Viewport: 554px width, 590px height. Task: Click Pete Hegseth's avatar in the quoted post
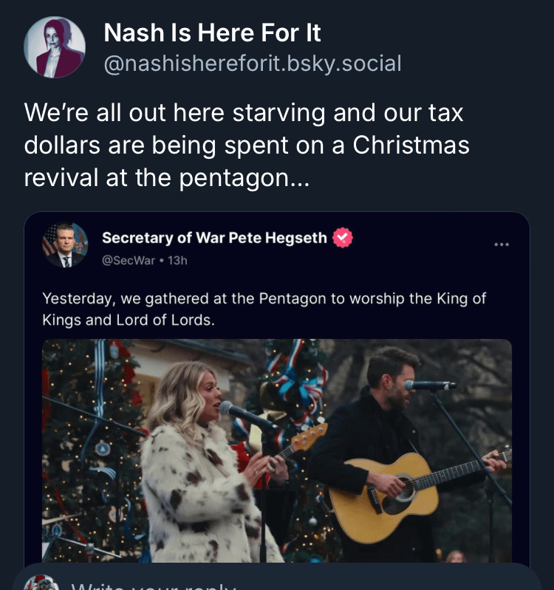click(64, 245)
